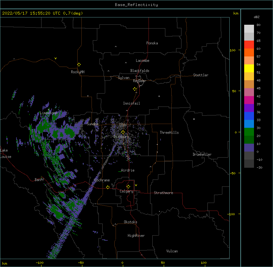Click the Base_Reflectivity title
The width and height of the screenshot is (273, 267).
136,5
